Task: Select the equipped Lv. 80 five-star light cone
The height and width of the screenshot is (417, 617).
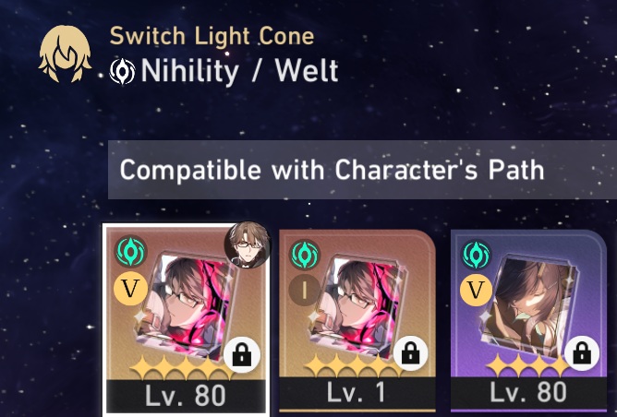Action: 186,320
